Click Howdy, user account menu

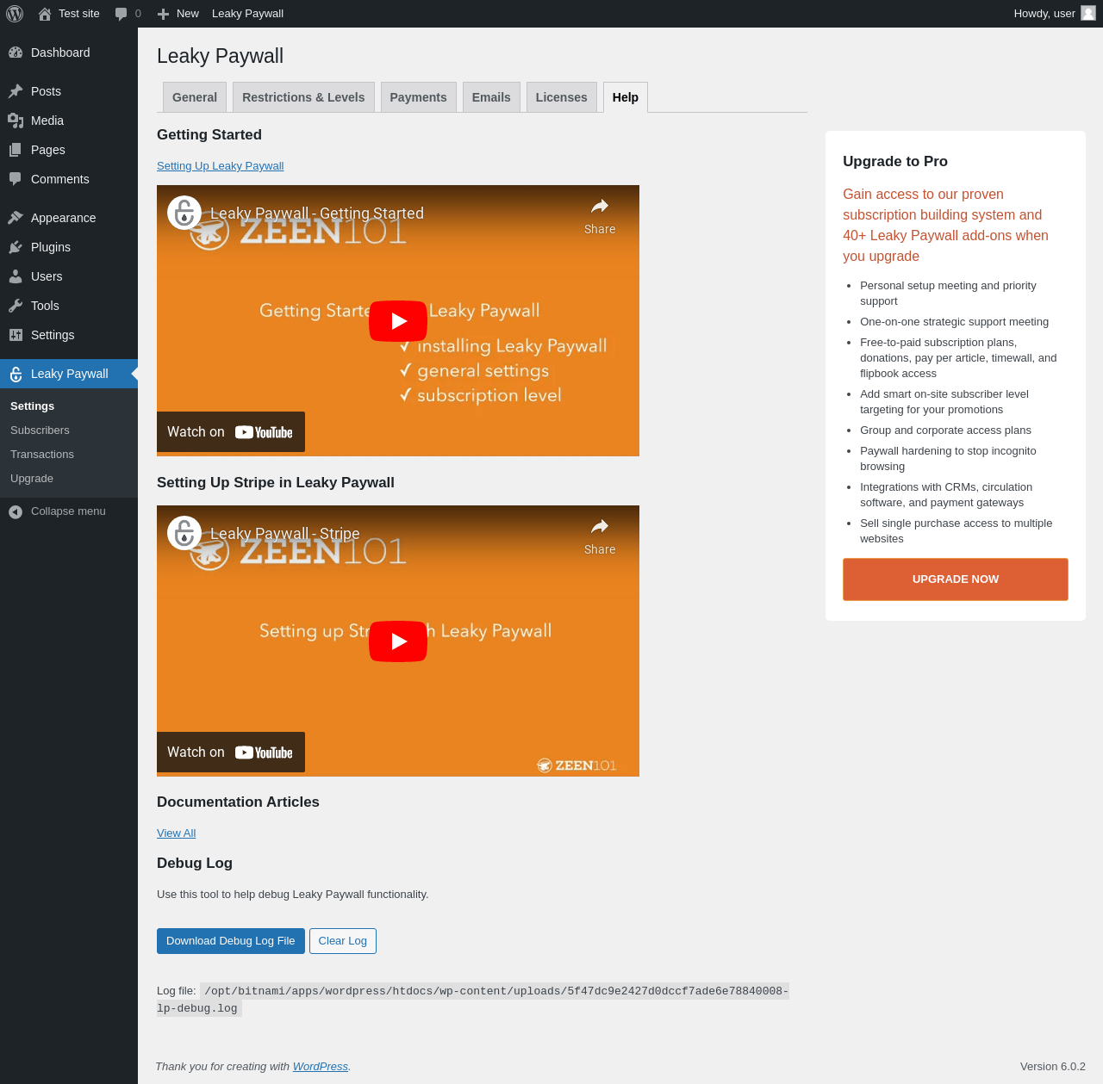(x=1053, y=14)
